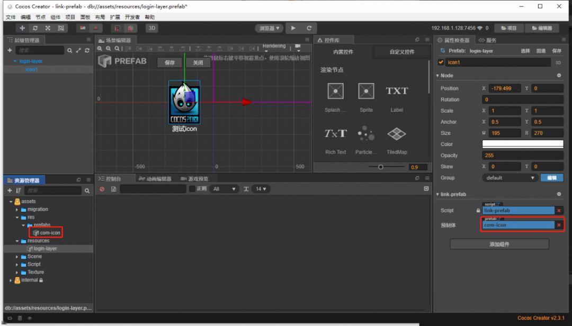Open the Group default dropdown
572x326 pixels.
511,178
